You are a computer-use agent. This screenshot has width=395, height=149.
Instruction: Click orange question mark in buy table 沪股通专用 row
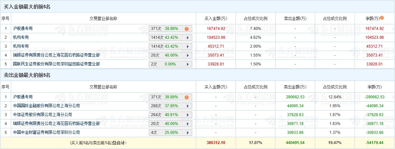(x=186, y=29)
